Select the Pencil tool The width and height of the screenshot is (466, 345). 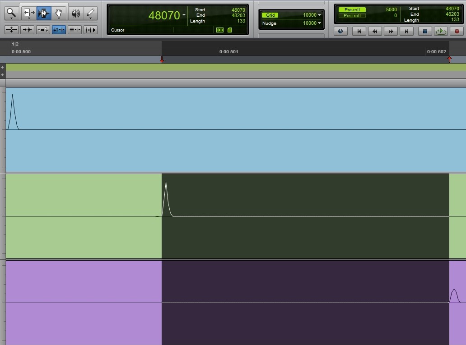(90, 13)
